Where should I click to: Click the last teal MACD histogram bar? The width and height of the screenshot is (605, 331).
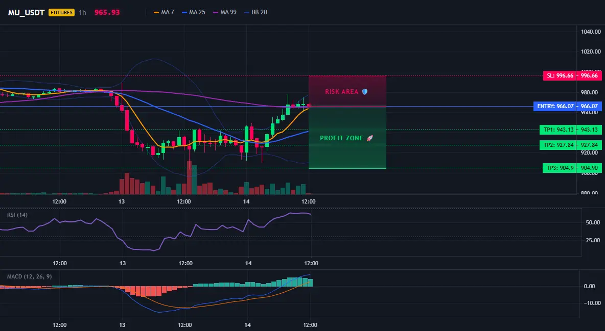(310, 283)
